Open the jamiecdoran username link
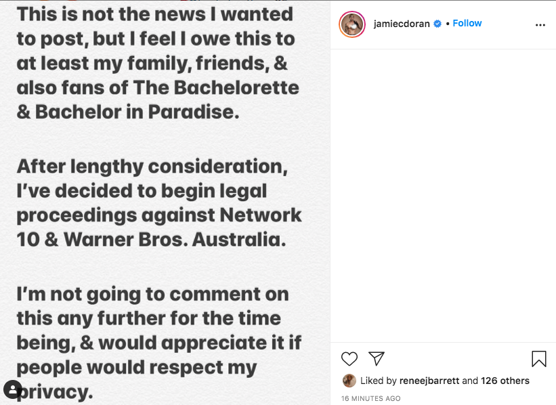This screenshot has width=556, height=405. click(402, 24)
